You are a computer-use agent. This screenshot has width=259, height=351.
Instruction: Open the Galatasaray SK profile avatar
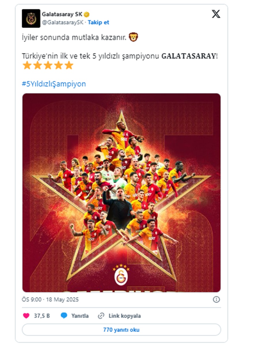click(31, 18)
